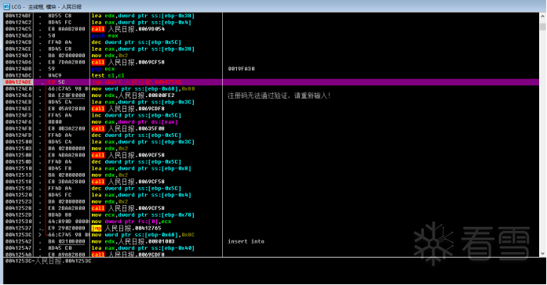
Task: Select the test cl,cl instruction
Action: click(x=108, y=75)
